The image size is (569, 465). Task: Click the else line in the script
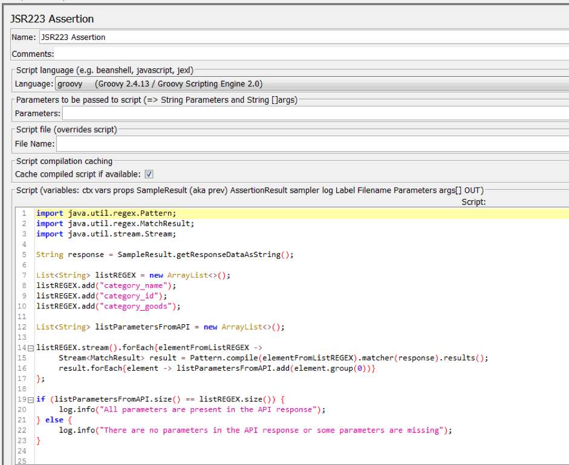[54, 420]
